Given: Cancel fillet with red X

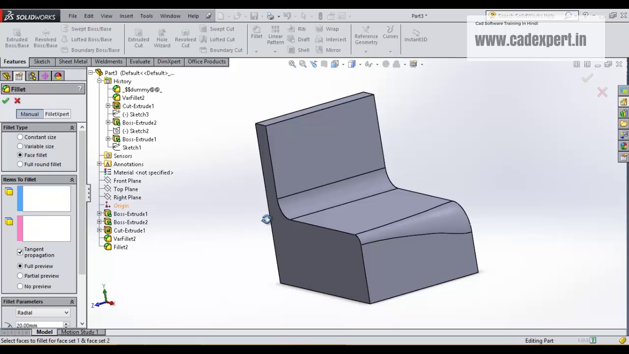Looking at the screenshot, I should pos(17,101).
